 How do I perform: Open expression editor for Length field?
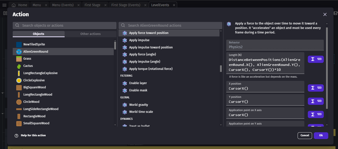click(x=316, y=59)
